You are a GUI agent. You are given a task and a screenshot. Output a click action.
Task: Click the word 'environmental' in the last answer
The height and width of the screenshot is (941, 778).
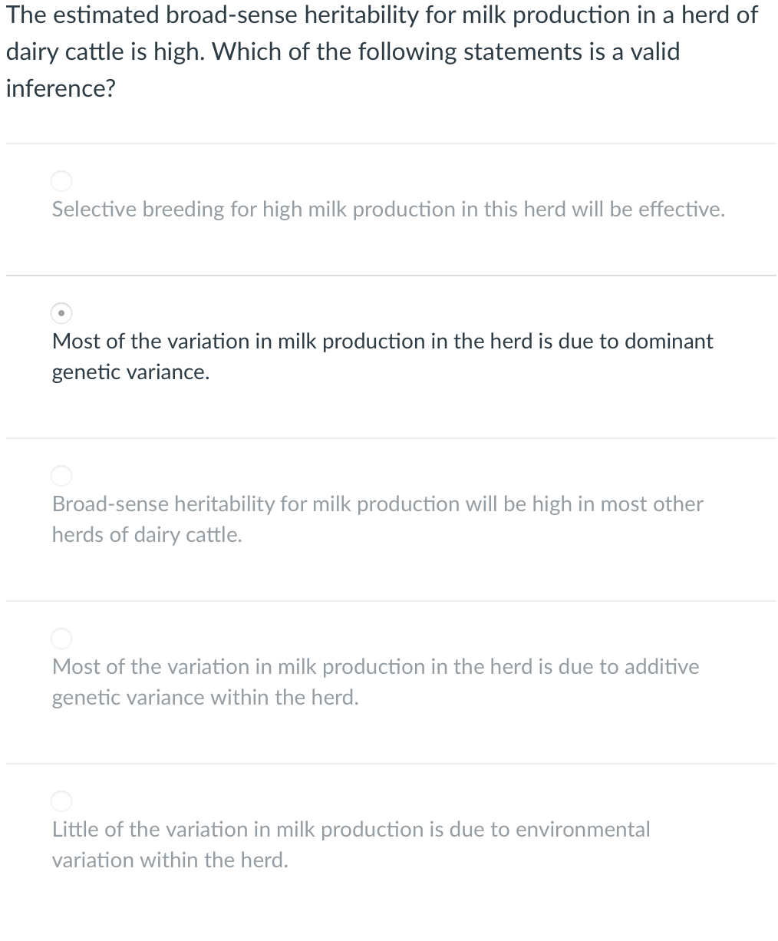coord(582,830)
